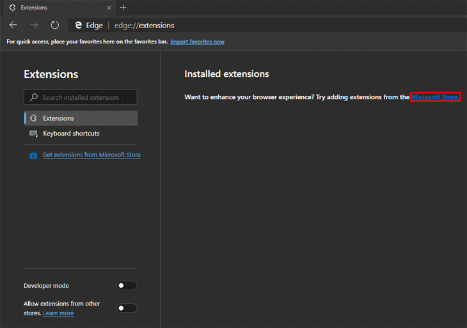Click the puzzle icon beside Extensions in the sidebar

33,118
